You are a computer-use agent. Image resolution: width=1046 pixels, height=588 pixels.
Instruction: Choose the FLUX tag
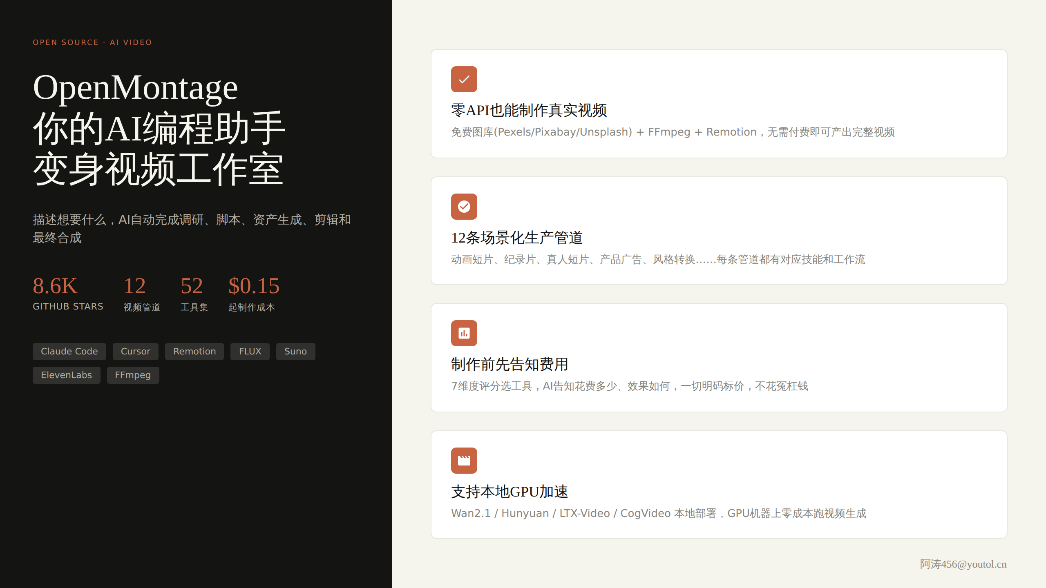click(x=250, y=352)
